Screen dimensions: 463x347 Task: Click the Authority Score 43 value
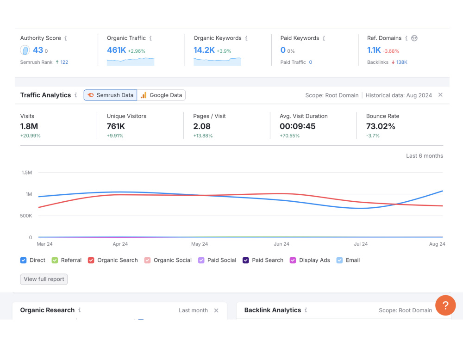coord(38,50)
